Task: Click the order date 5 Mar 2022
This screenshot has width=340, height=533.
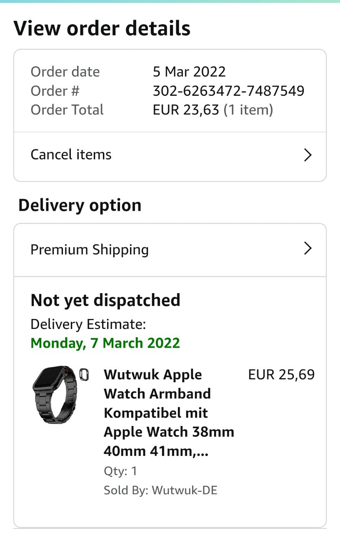Action: 189,72
